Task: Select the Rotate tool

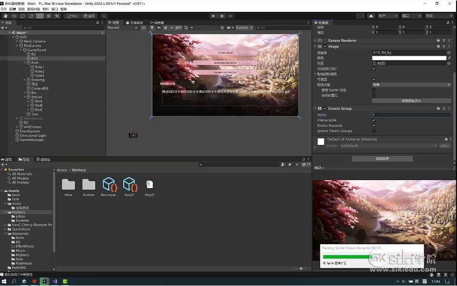Action: tap(22, 16)
